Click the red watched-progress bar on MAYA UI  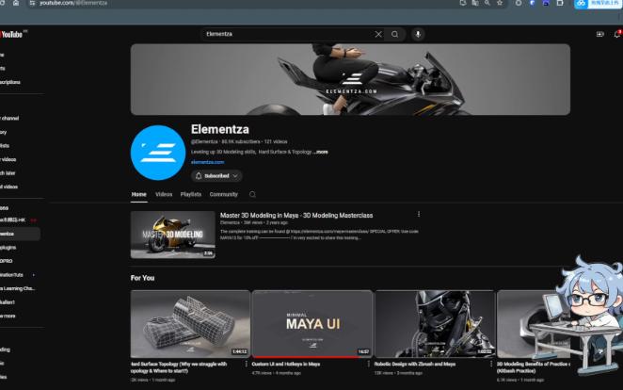305,357
